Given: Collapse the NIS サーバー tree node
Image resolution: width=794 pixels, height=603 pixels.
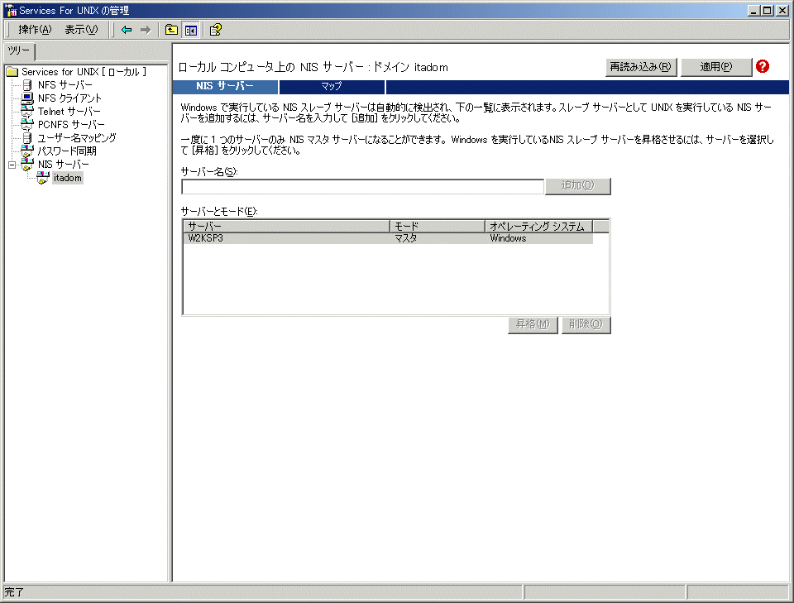Looking at the screenshot, I should click(12, 165).
